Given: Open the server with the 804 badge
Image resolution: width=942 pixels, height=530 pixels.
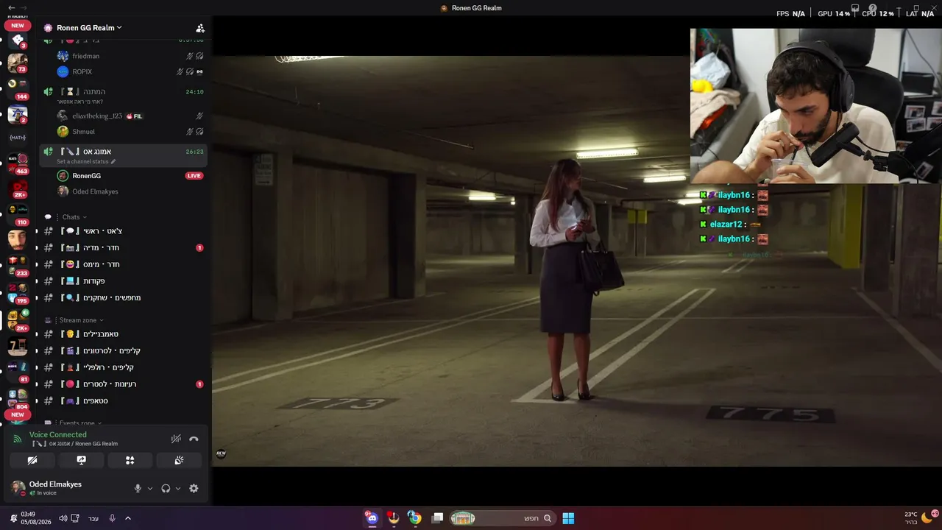Looking at the screenshot, I should pyautogui.click(x=18, y=398).
